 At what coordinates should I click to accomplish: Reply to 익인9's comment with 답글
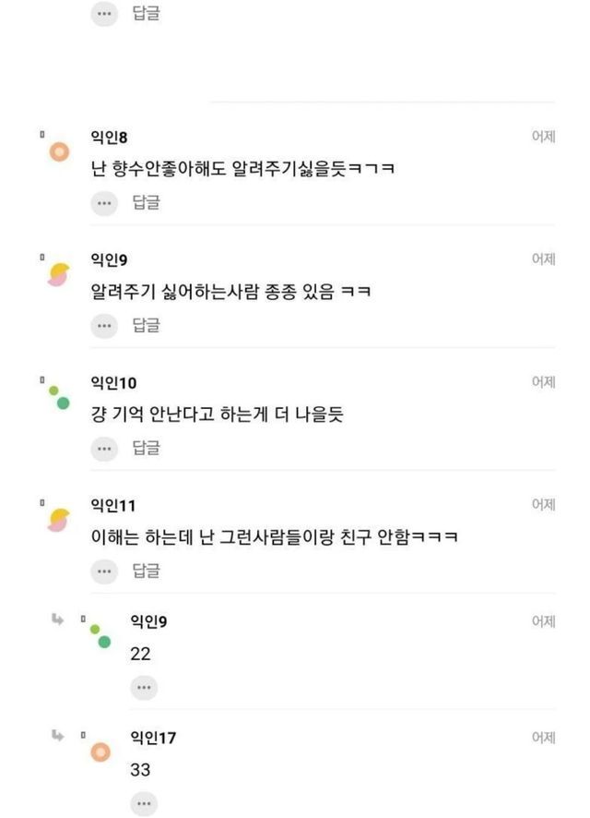pyautogui.click(x=146, y=325)
